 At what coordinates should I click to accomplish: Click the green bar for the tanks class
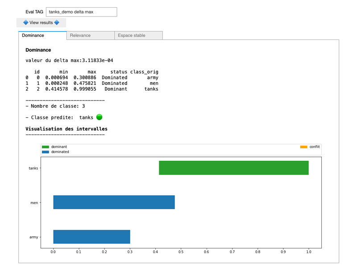coord(234,168)
